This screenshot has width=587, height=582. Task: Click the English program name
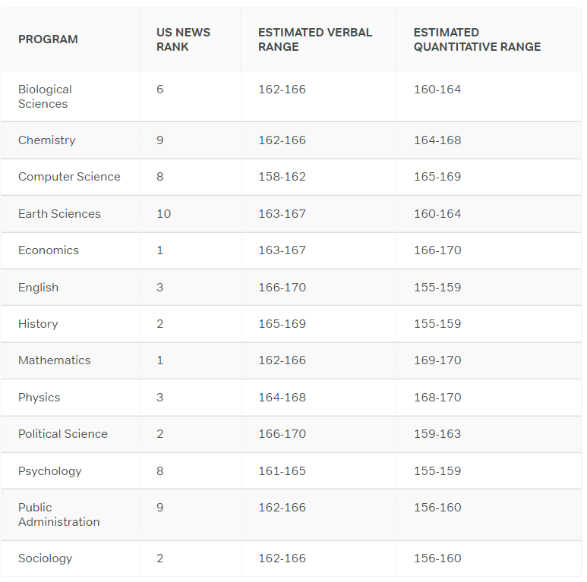tap(38, 288)
